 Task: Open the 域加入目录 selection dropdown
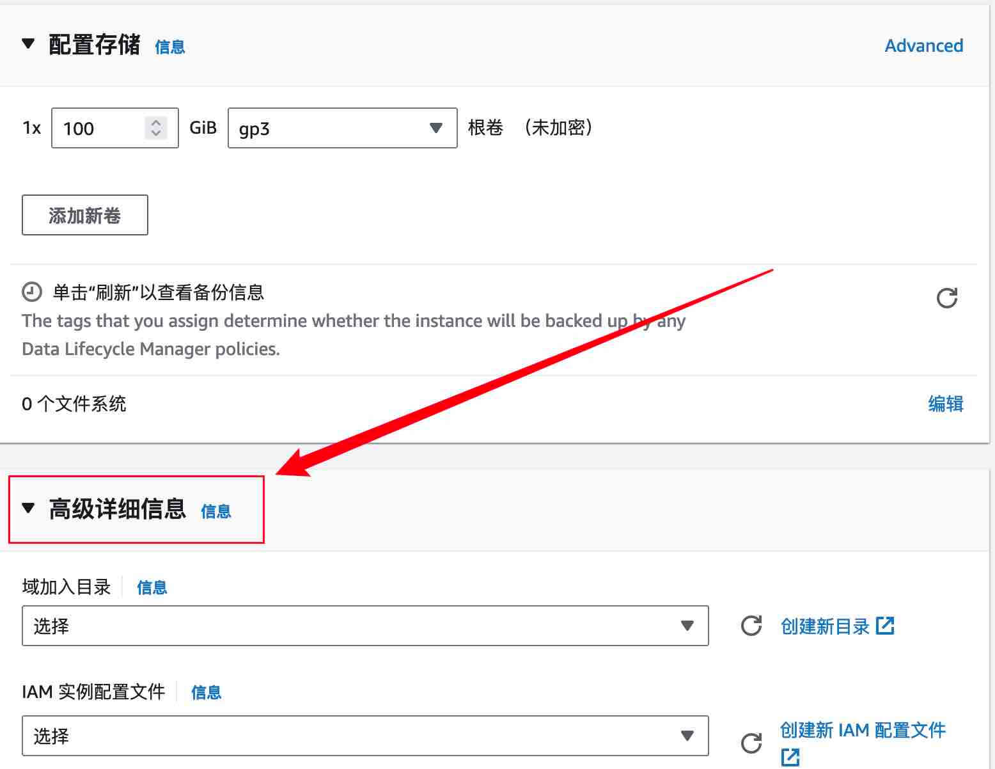(x=364, y=626)
